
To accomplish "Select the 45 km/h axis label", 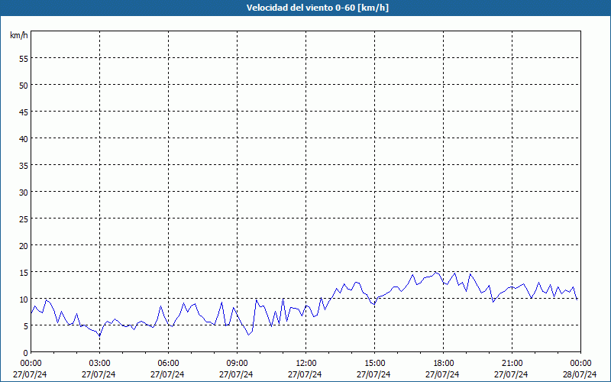I will click(x=24, y=112).
